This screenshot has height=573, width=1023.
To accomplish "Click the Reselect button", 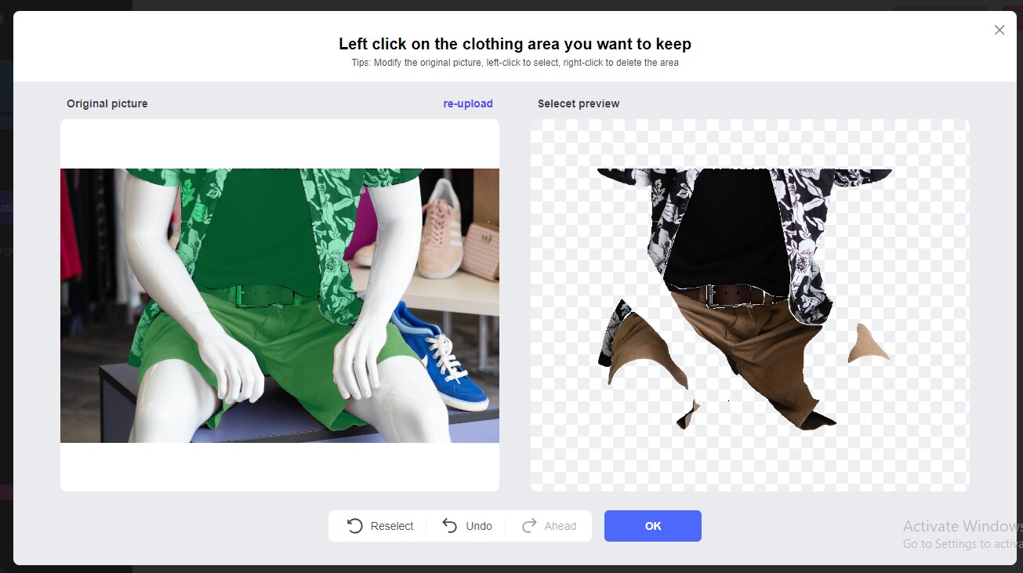I will pyautogui.click(x=380, y=526).
